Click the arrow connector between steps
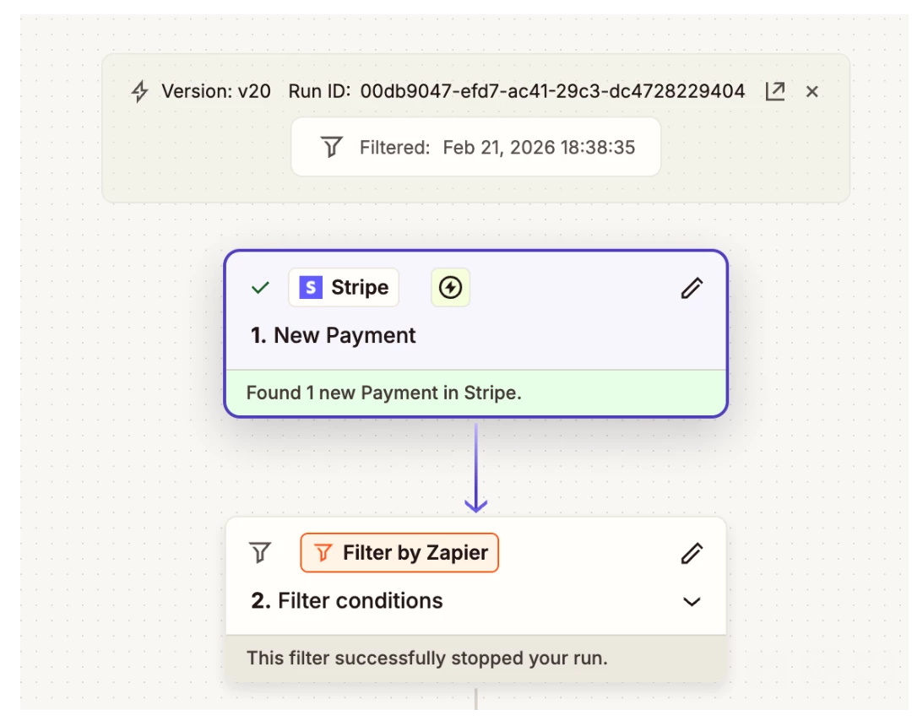This screenshot has height=721, width=912. click(475, 468)
